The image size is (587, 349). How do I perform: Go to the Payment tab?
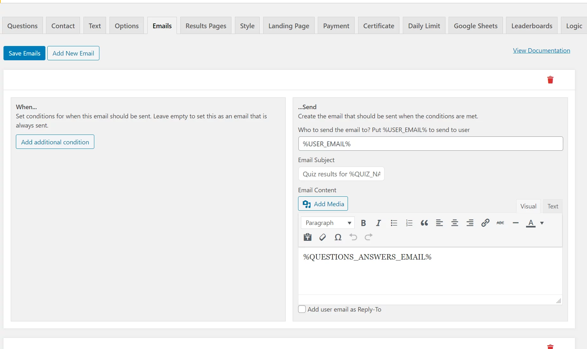click(x=336, y=26)
